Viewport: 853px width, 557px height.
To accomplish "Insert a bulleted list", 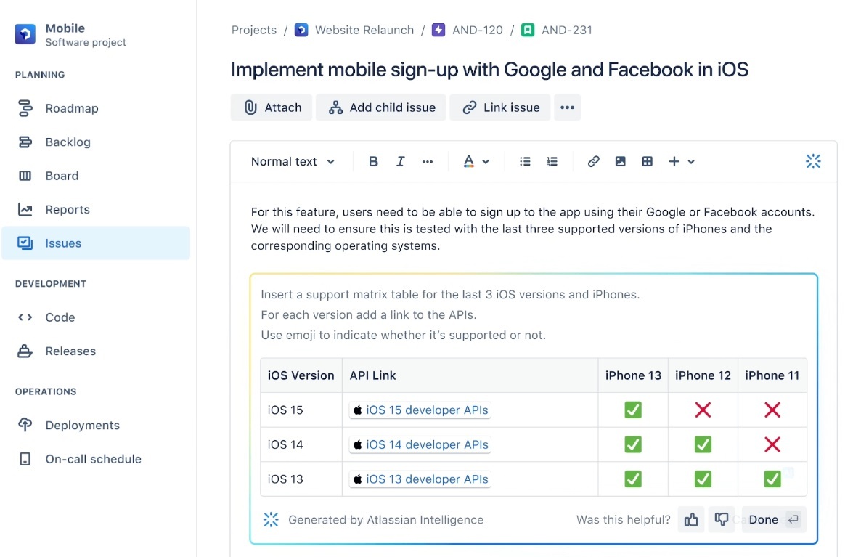I will [525, 161].
